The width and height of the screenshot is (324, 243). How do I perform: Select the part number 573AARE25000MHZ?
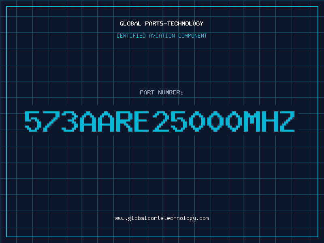pyautogui.click(x=160, y=121)
